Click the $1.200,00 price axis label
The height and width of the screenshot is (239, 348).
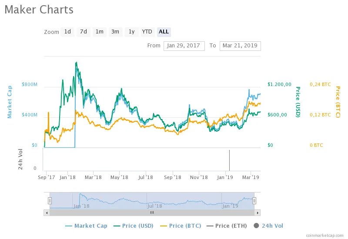pos(279,84)
